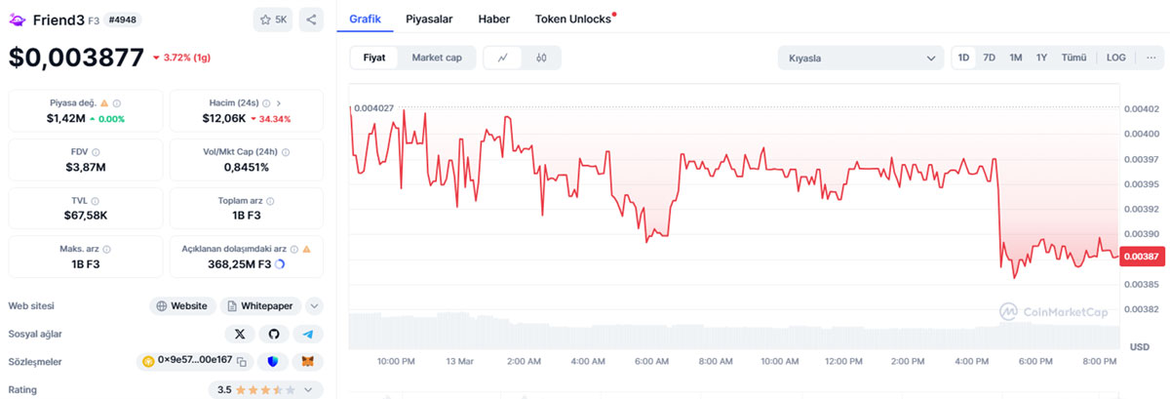Set chart range to 1Y
Image resolution: width=1170 pixels, height=399 pixels.
pyautogui.click(x=1042, y=58)
